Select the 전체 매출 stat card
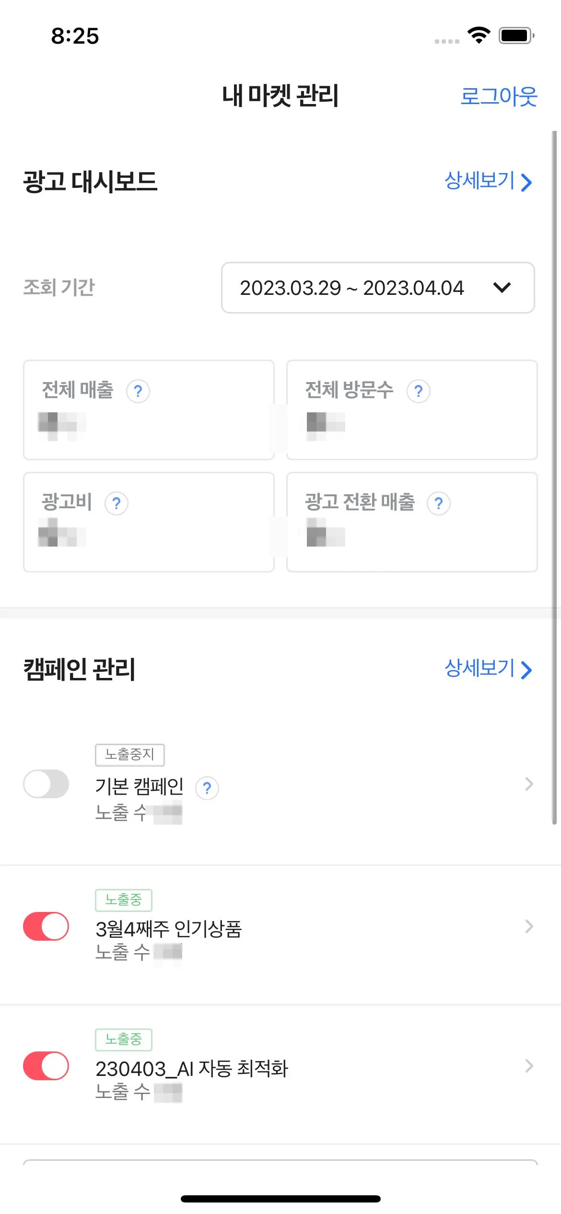 tap(149, 410)
